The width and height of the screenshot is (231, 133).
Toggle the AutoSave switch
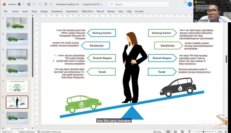tap(21, 4)
